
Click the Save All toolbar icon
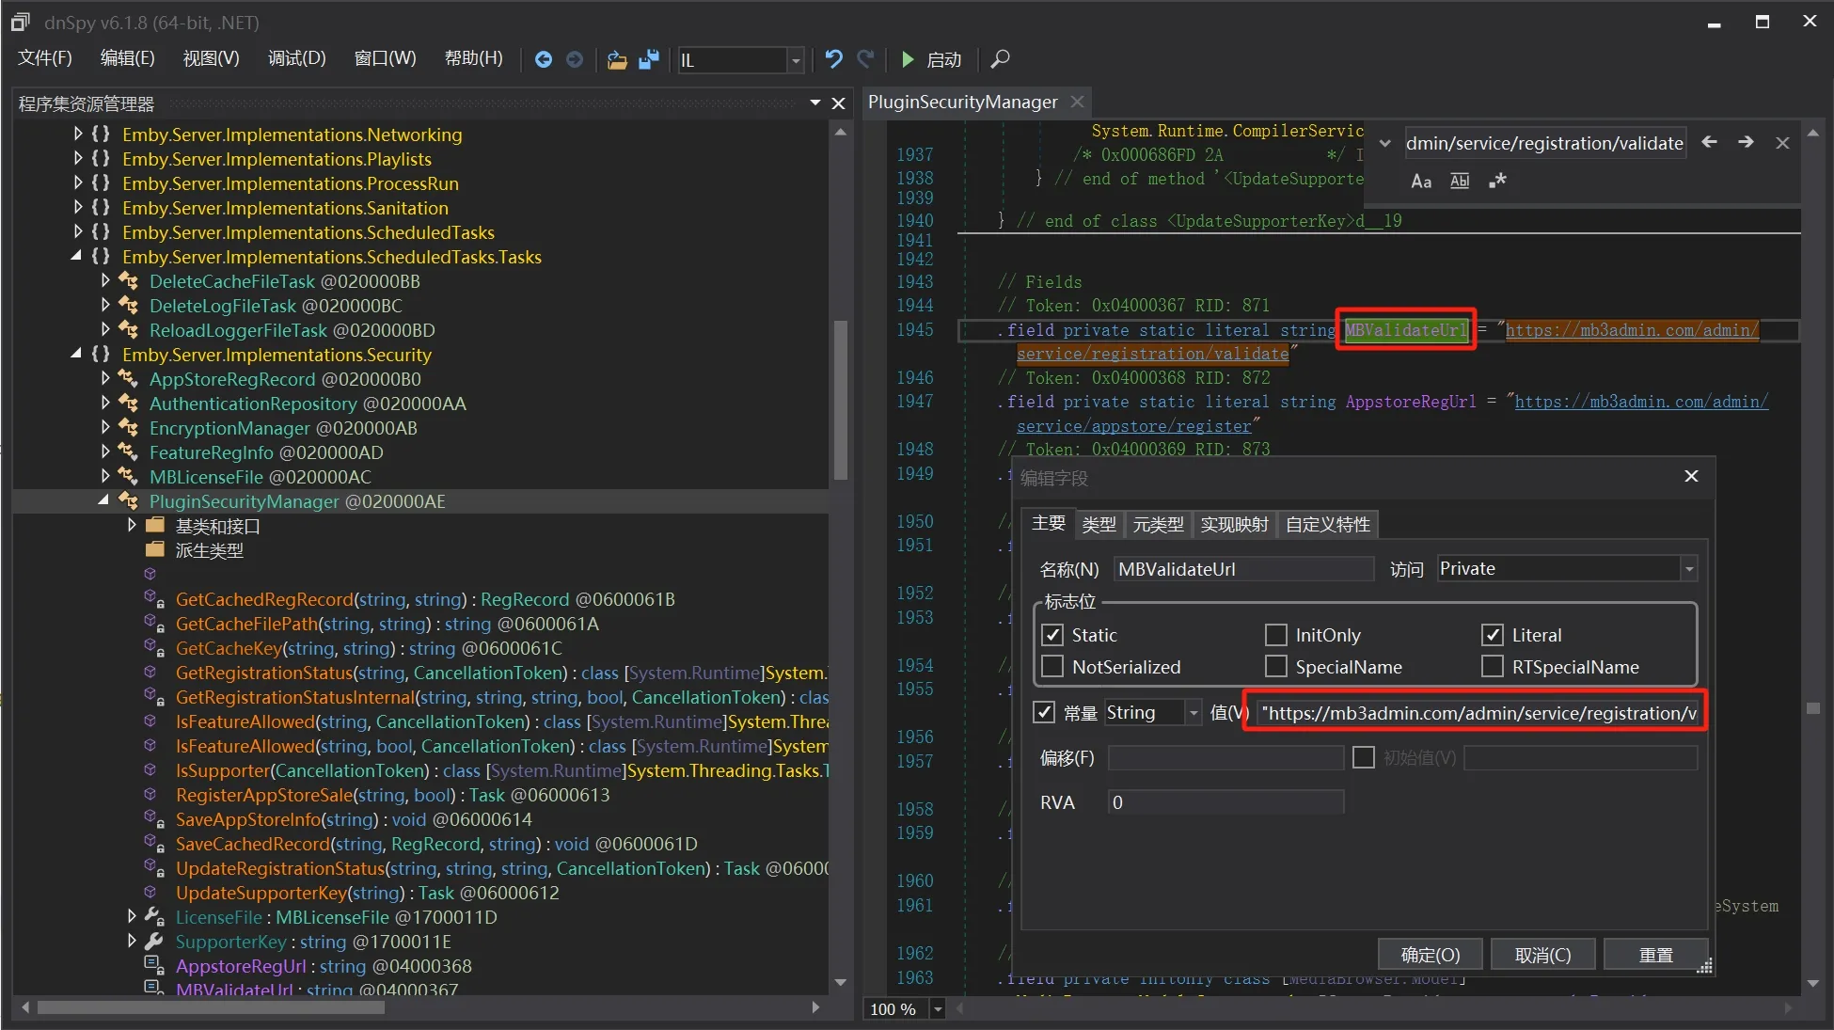tap(649, 59)
